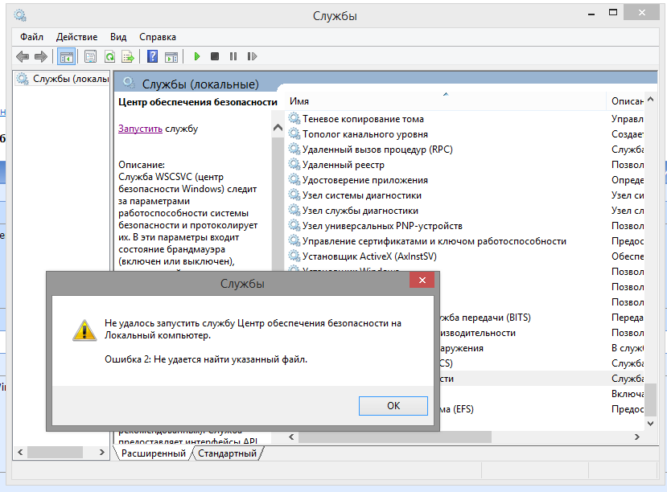
Task: Click the Export list toolbar icon
Action: (127, 56)
